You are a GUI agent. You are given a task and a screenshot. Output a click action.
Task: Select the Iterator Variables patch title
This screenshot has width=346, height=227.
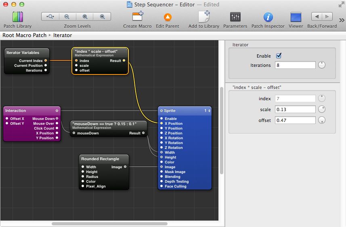tap(23, 53)
